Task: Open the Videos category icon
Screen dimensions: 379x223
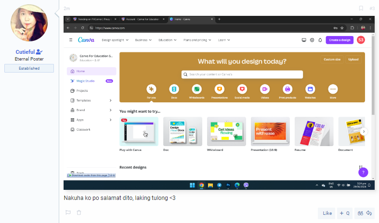Action: click(265, 89)
